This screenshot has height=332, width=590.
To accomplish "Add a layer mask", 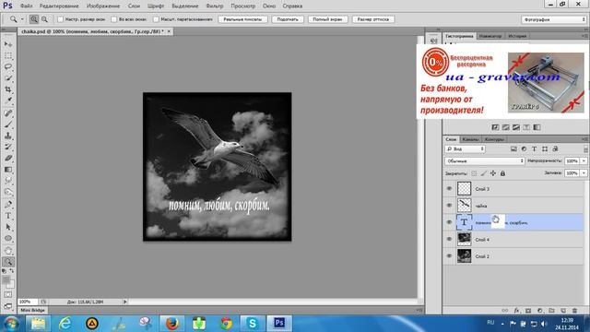I will [528, 311].
